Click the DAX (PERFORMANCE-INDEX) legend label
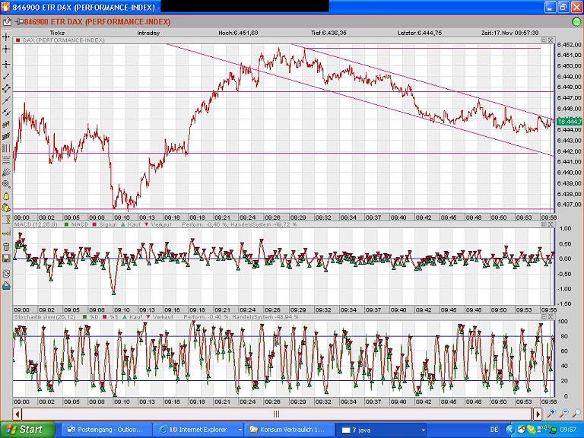 [64, 40]
